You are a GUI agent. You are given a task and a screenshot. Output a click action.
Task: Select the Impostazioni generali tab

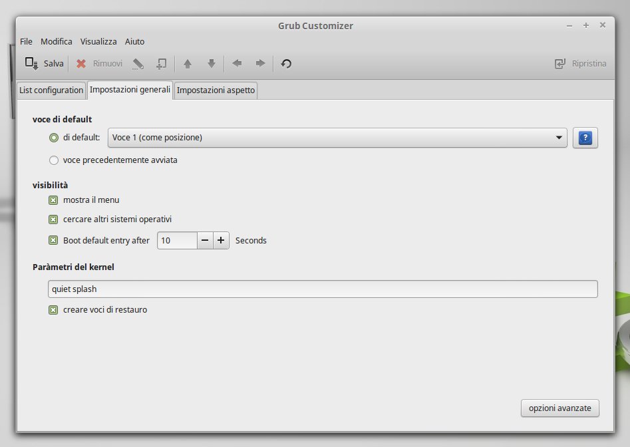pos(130,90)
